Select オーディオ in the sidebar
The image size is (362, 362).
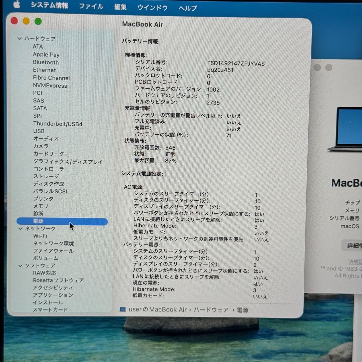pos(46,139)
